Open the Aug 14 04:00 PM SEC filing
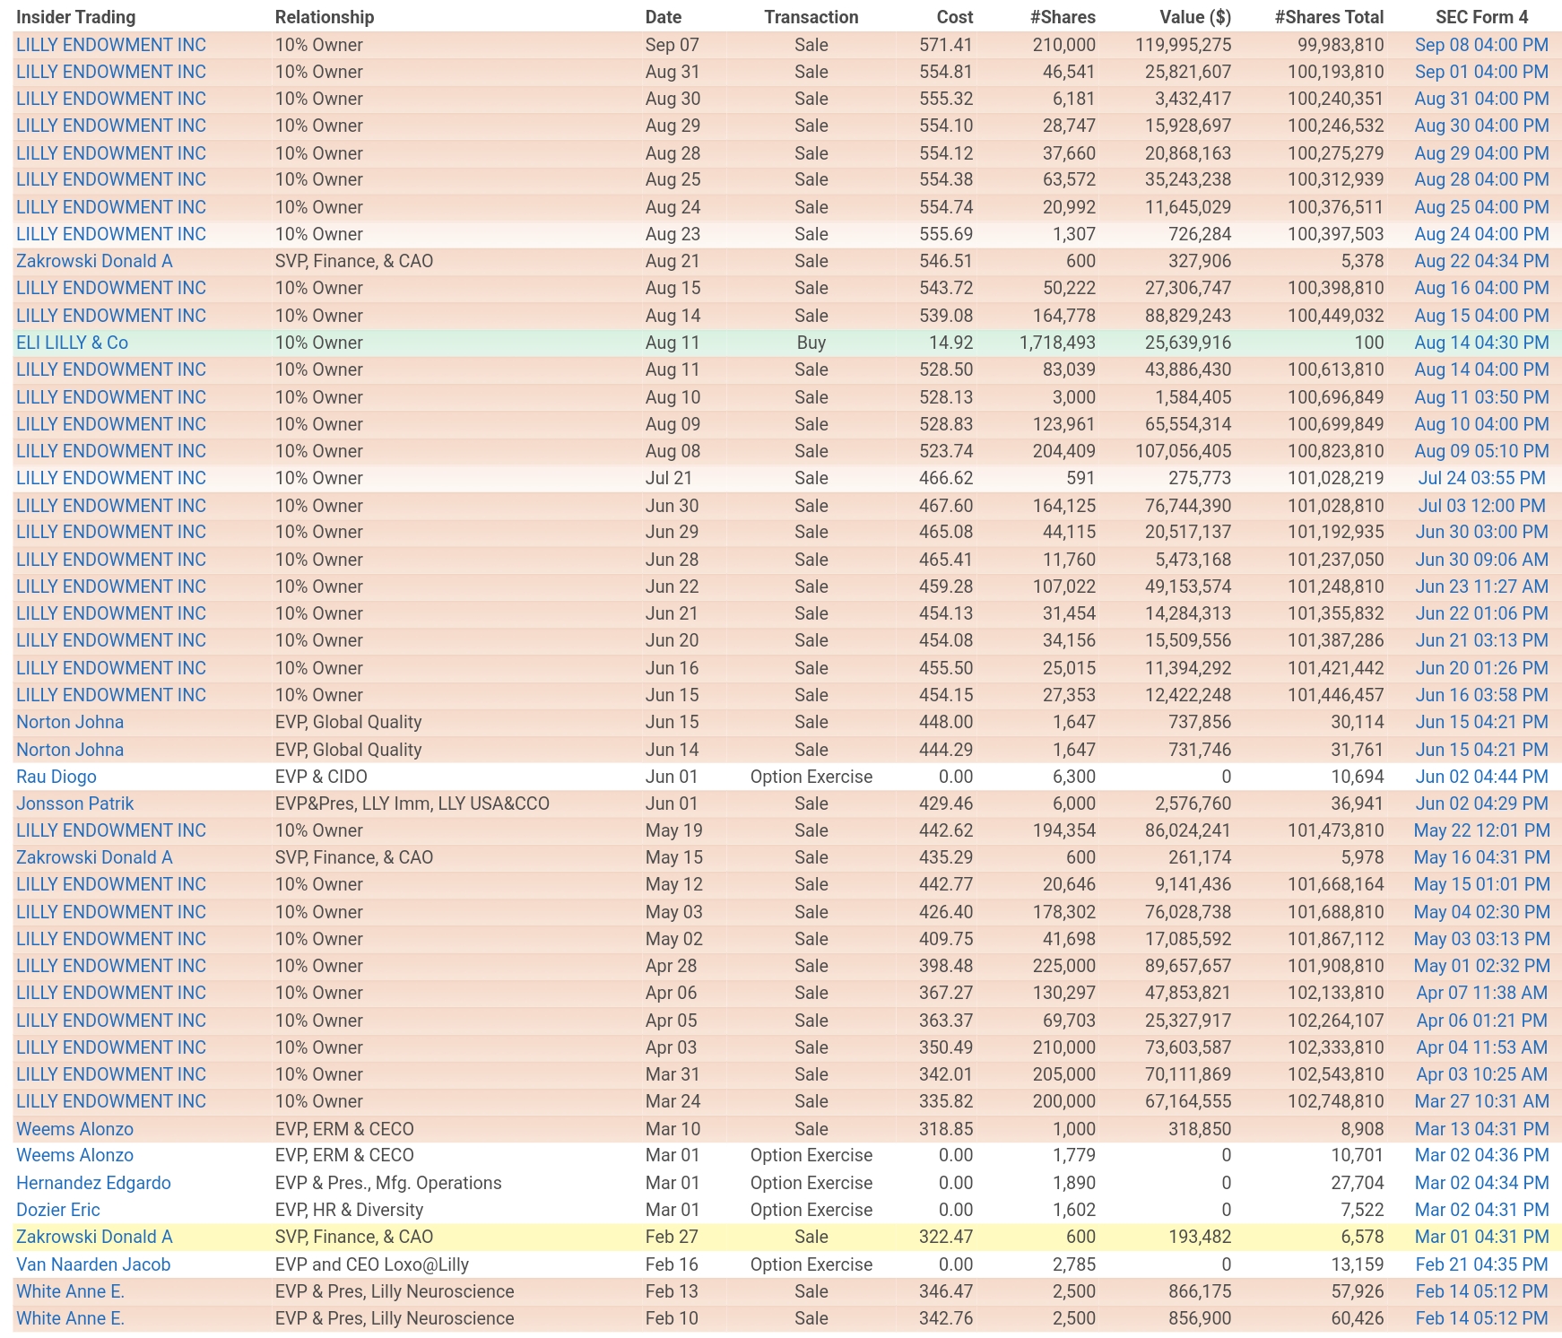The image size is (1562, 1338). coord(1481,369)
